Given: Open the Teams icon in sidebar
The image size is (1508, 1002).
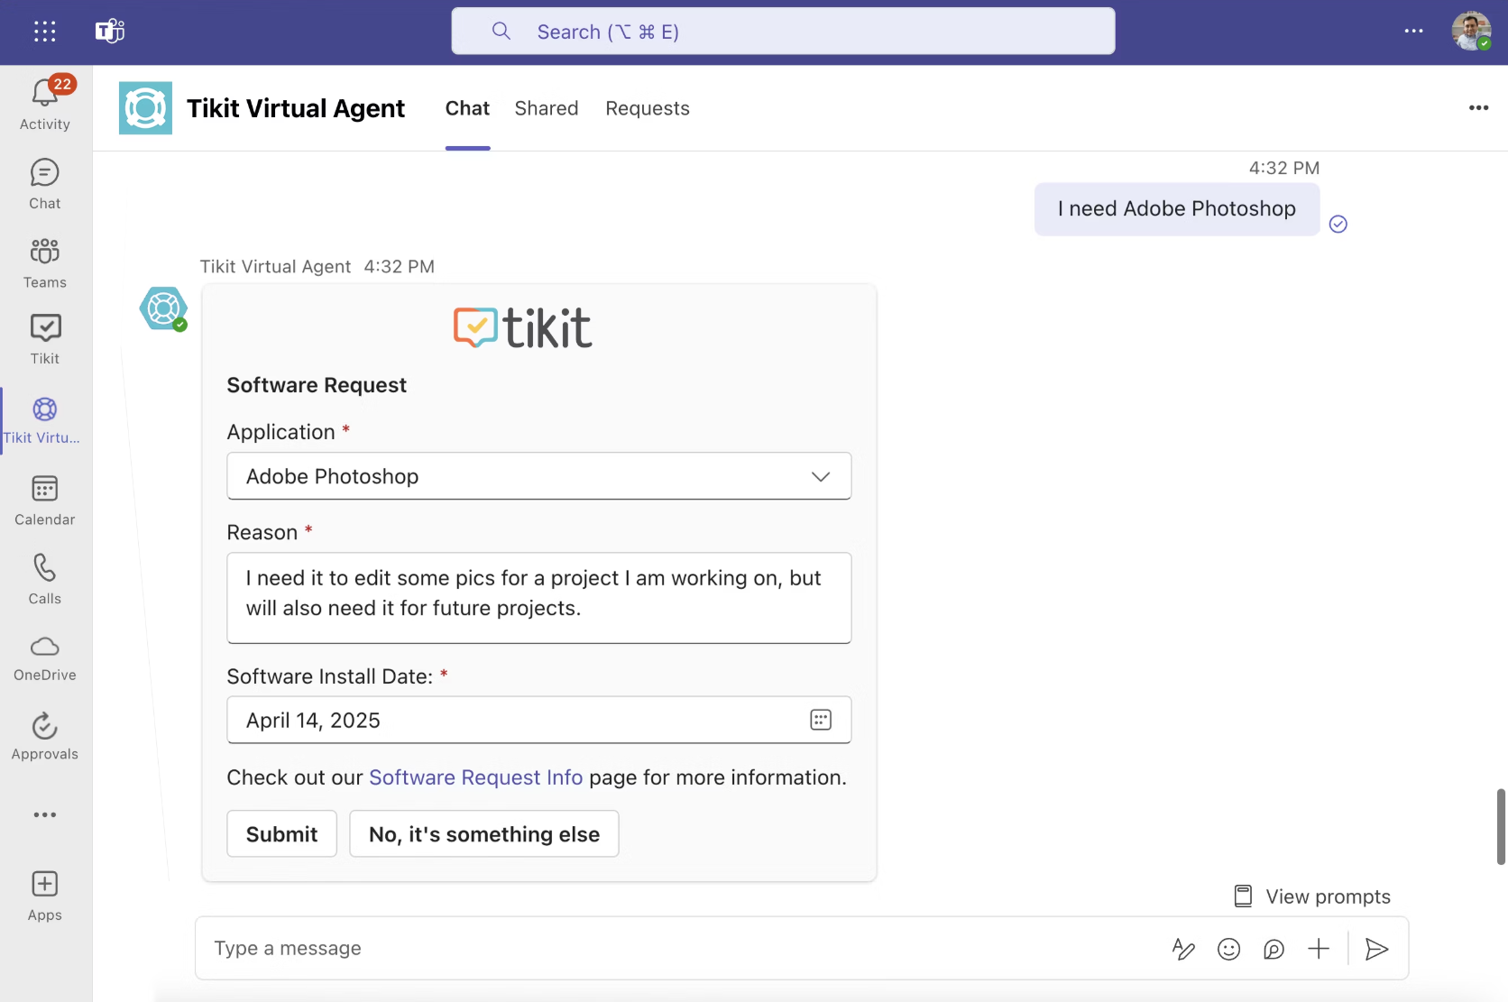Looking at the screenshot, I should tap(44, 252).
